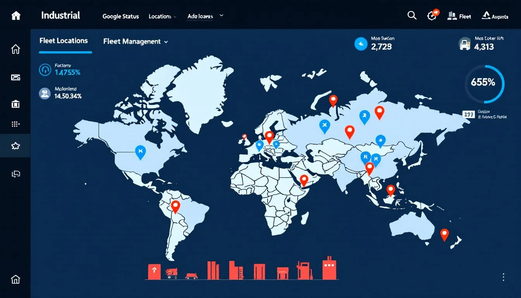Click the notifications badge icon
This screenshot has width=521, height=298.
432,16
